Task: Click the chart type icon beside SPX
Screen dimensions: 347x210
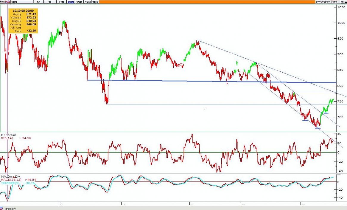Action: 8,2
